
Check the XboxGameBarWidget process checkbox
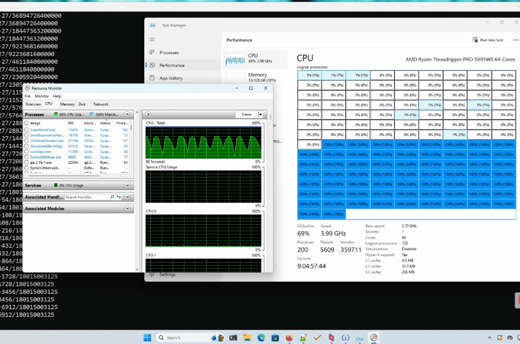[x=27, y=146]
